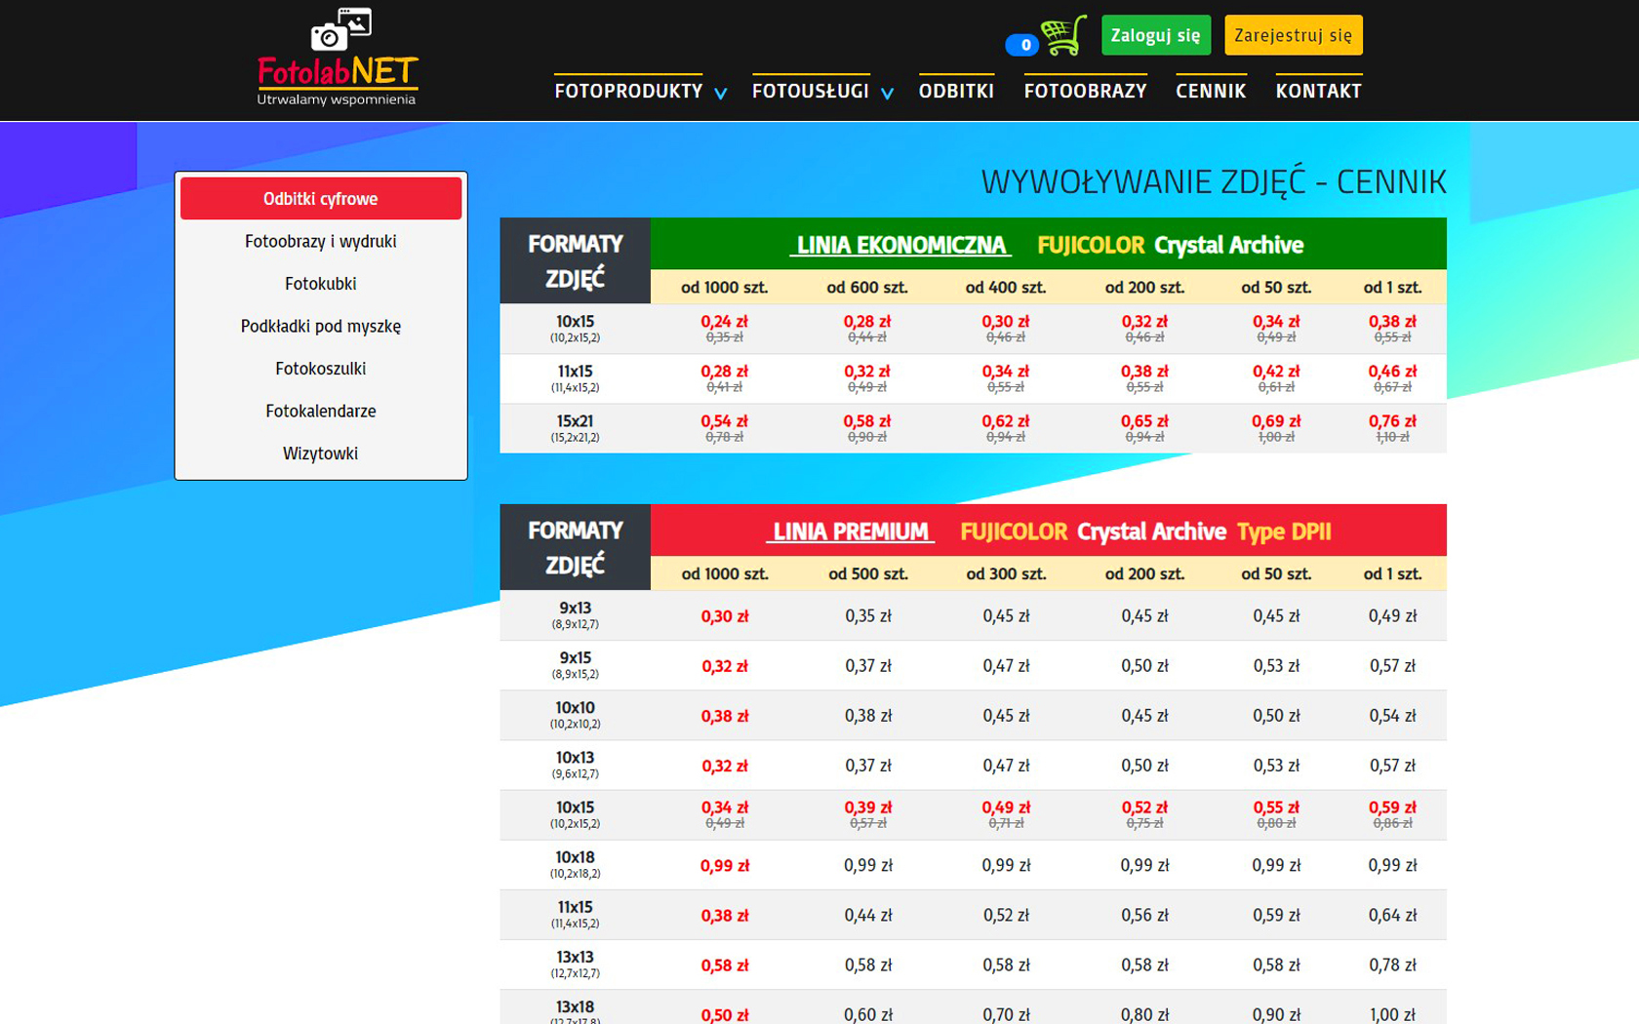Click economy 15x21 price 0,62 zł
Image resolution: width=1639 pixels, height=1024 pixels.
tap(1005, 421)
